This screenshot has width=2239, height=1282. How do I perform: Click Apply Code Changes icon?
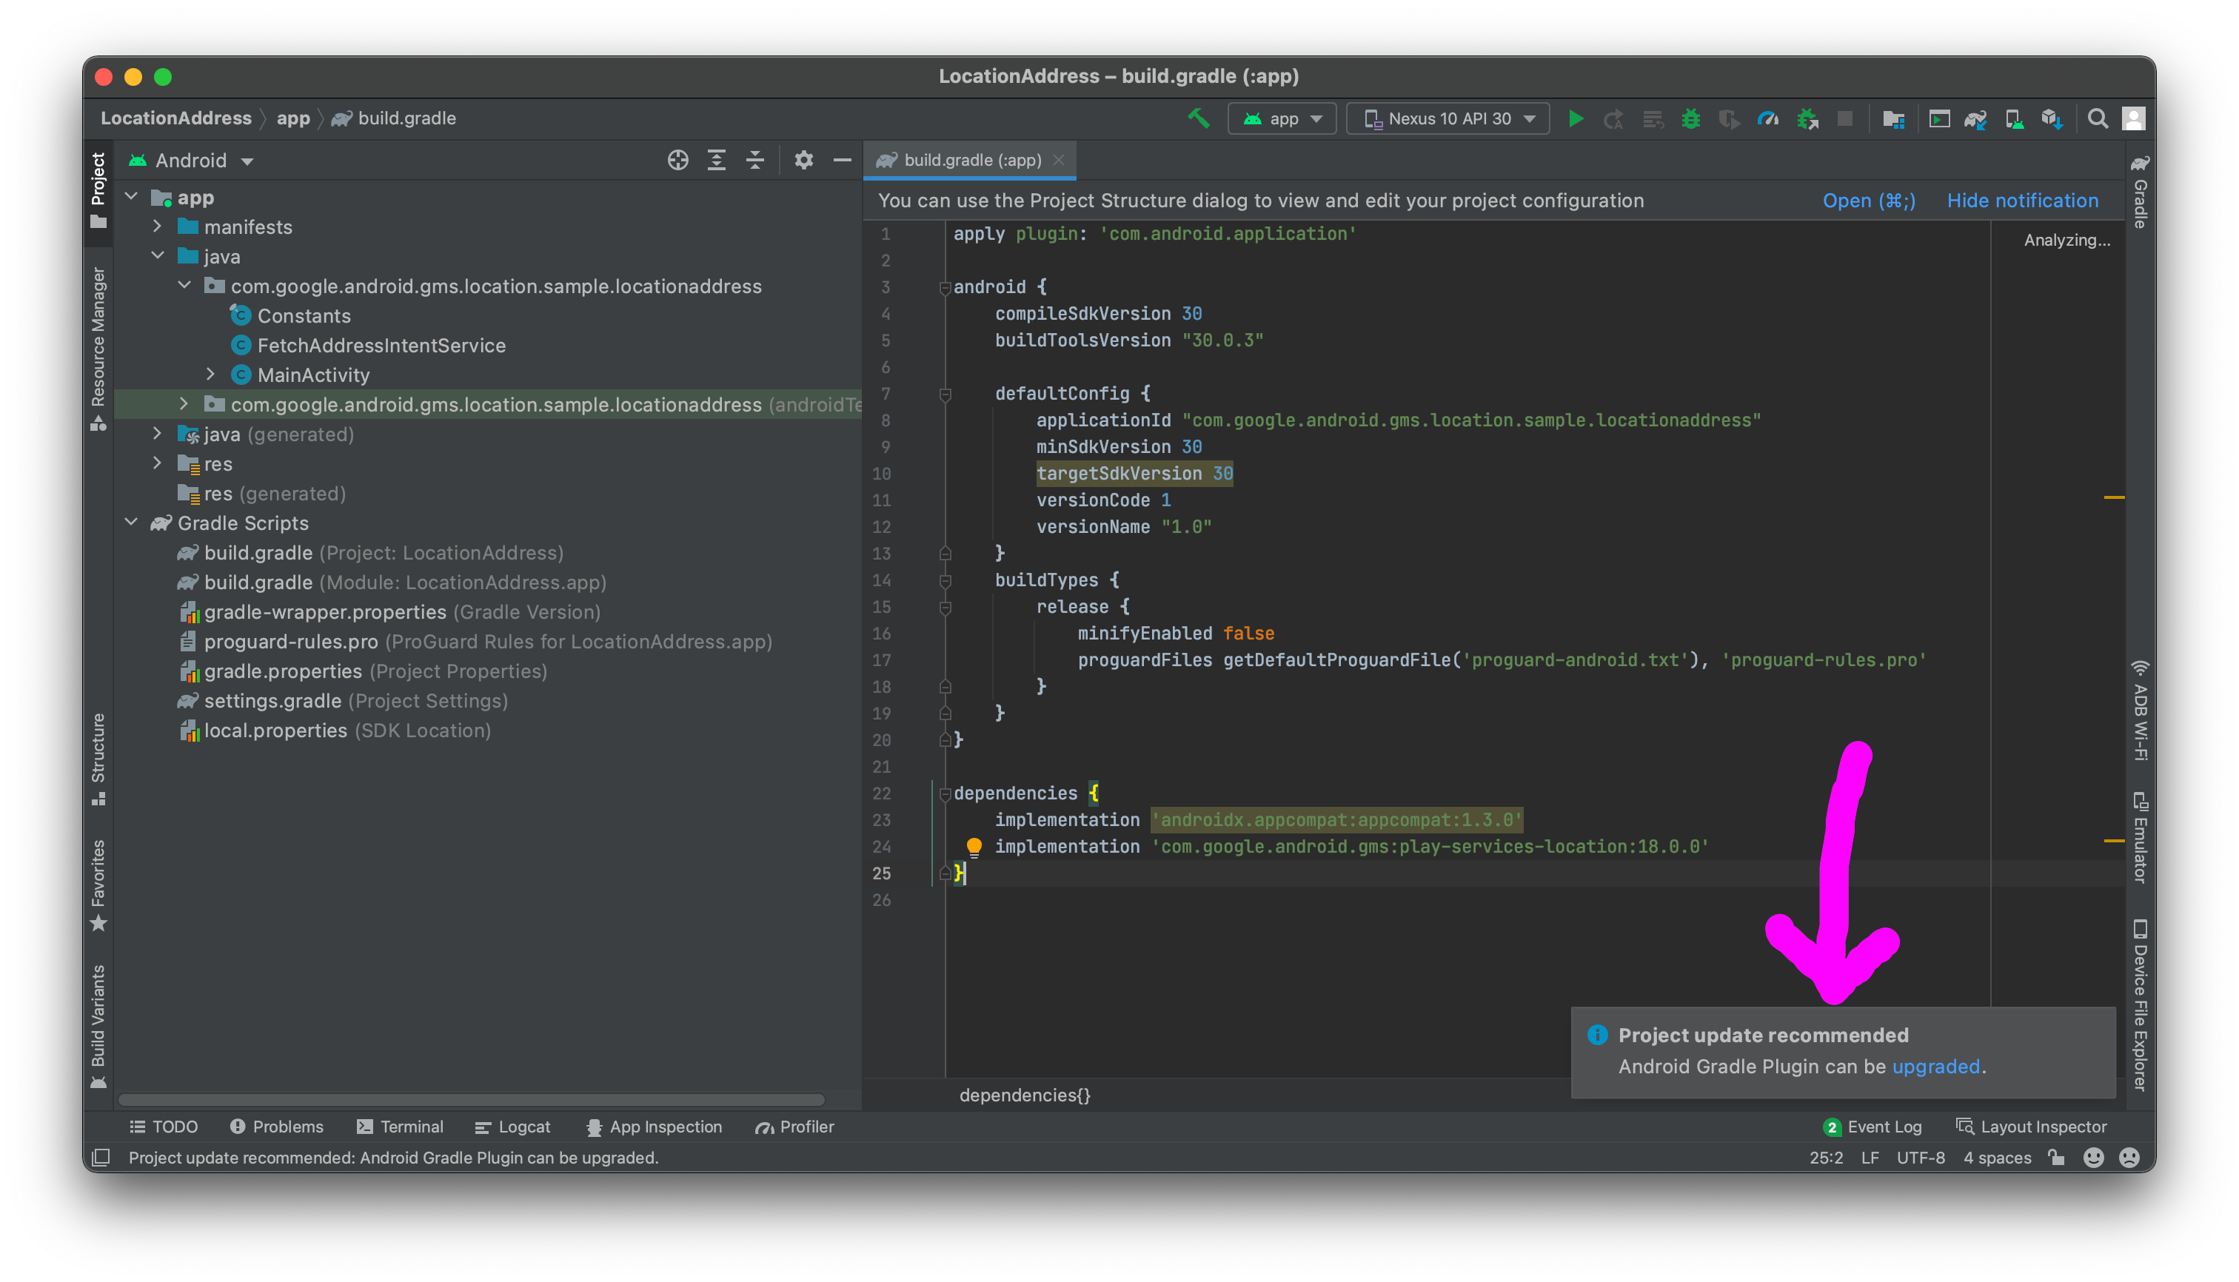(1653, 119)
